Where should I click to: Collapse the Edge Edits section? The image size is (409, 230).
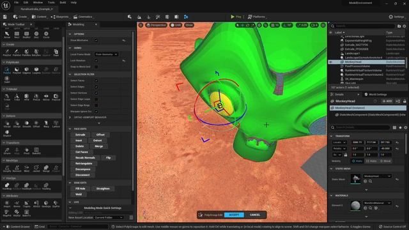coord(70,183)
